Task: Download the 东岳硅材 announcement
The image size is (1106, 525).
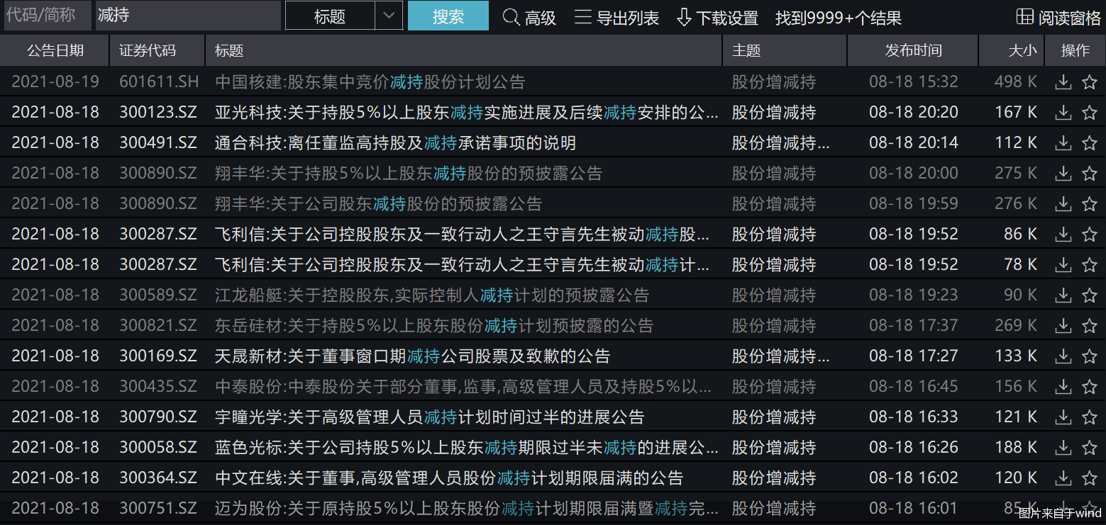Action: (x=1063, y=326)
